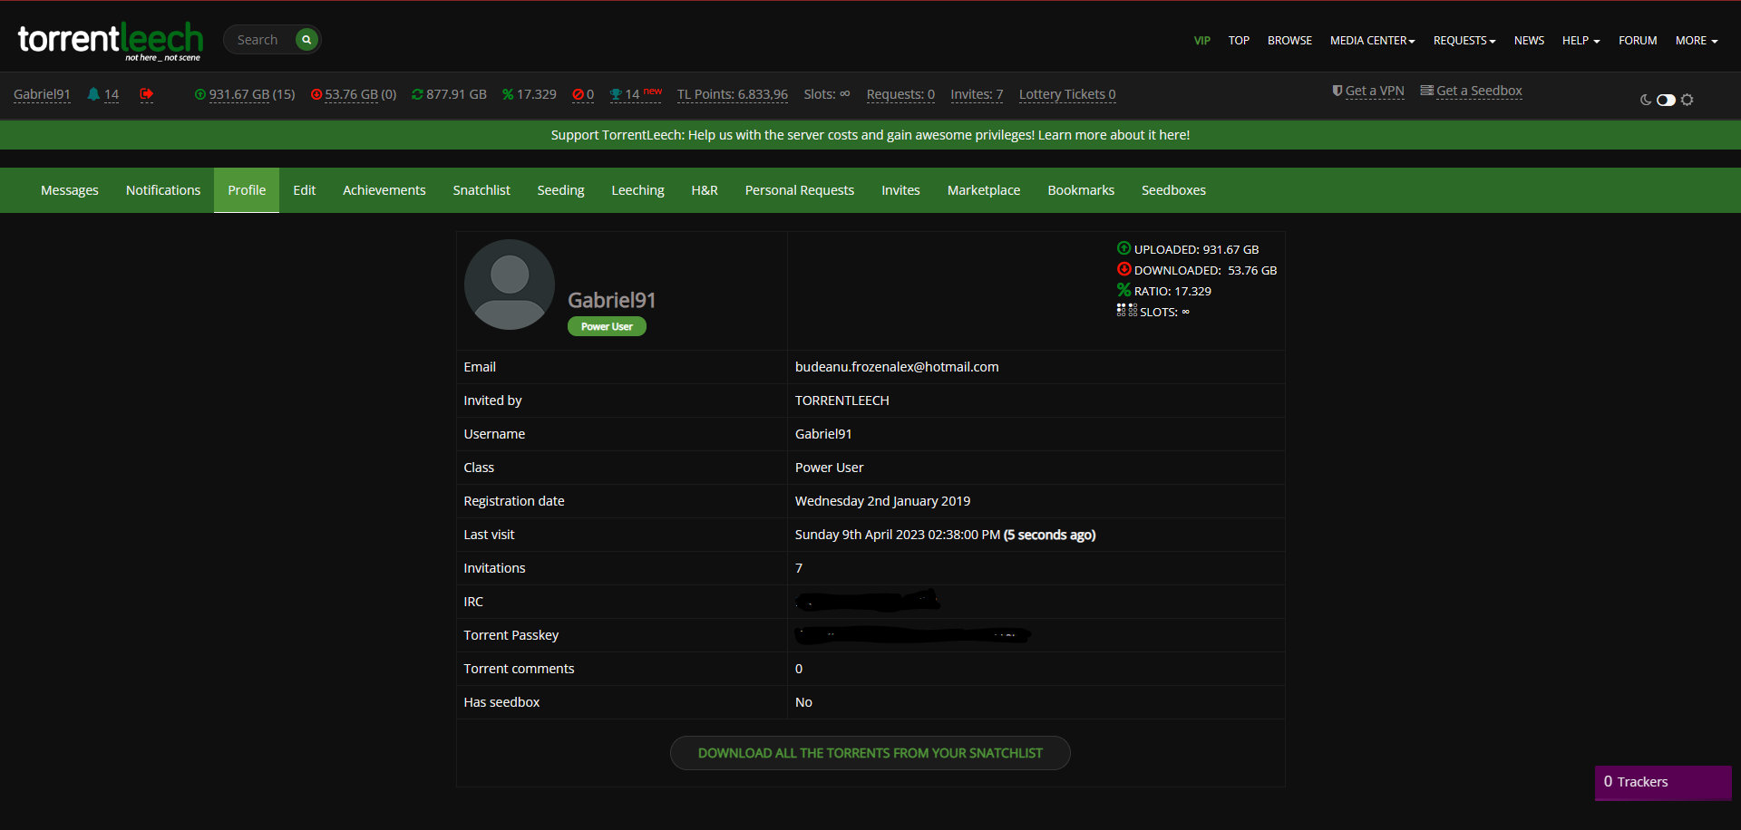Click the Power User class badge
1741x830 pixels.
coord(607,326)
